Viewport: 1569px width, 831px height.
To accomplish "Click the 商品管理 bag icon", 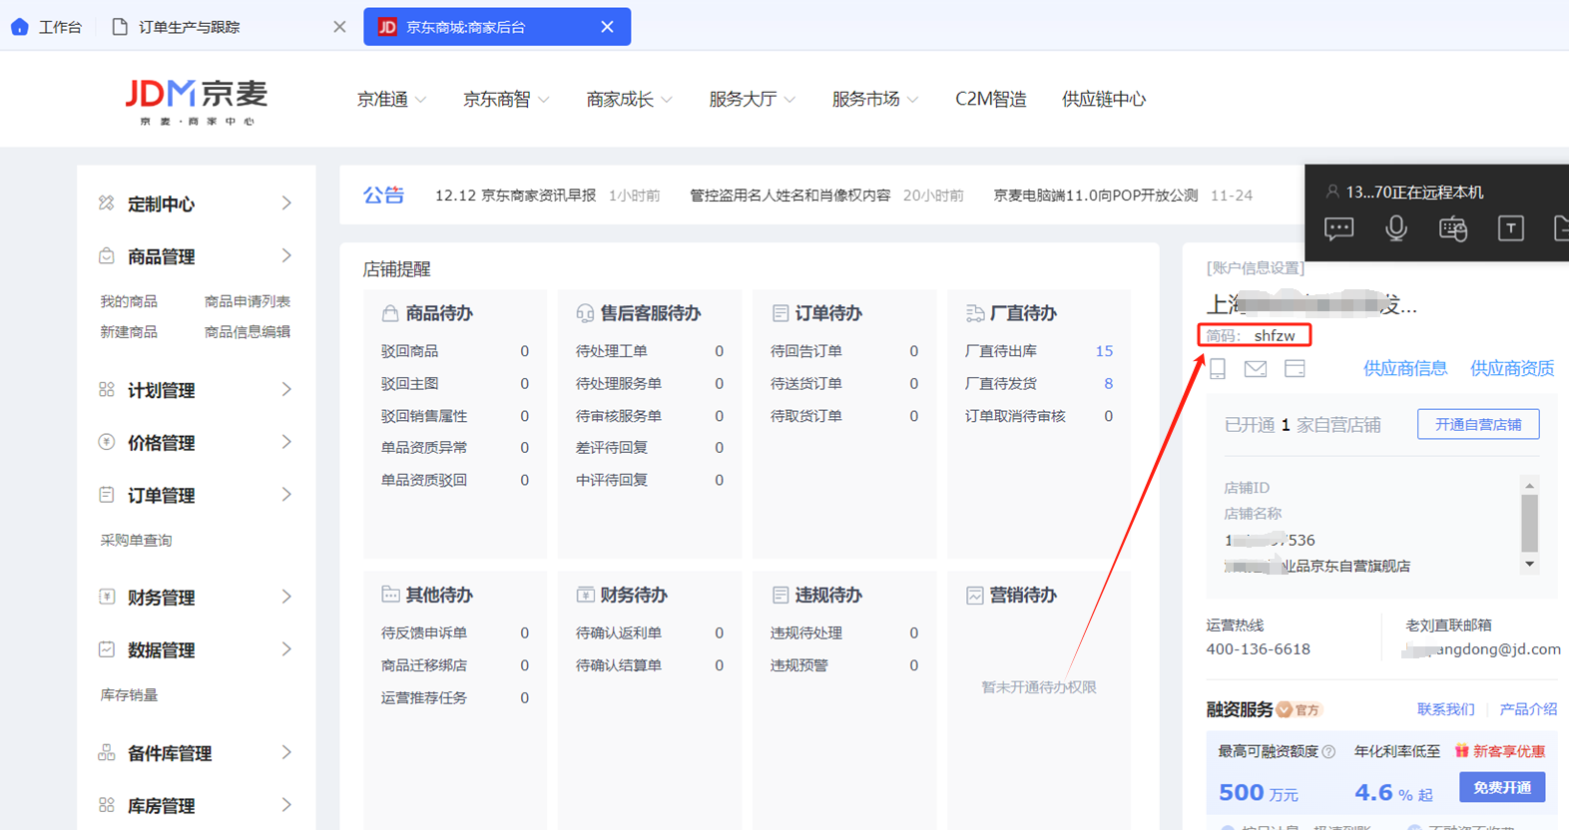I will 107,256.
